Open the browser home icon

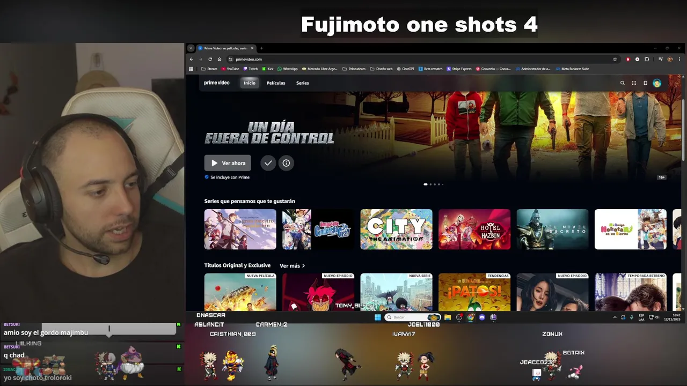coord(219,59)
